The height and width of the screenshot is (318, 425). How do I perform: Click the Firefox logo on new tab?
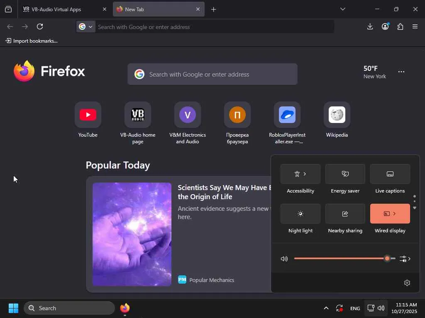coord(24,71)
